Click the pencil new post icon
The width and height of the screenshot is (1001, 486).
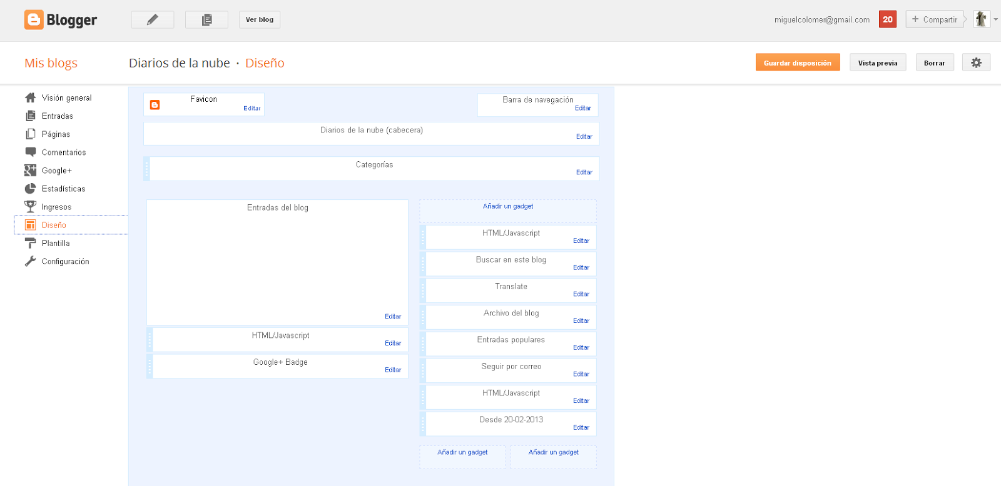153,20
